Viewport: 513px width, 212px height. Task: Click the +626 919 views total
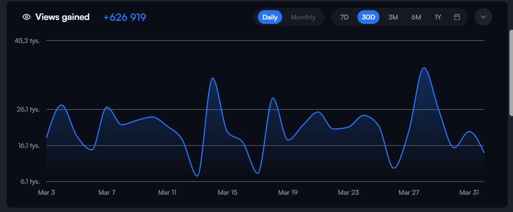click(125, 17)
